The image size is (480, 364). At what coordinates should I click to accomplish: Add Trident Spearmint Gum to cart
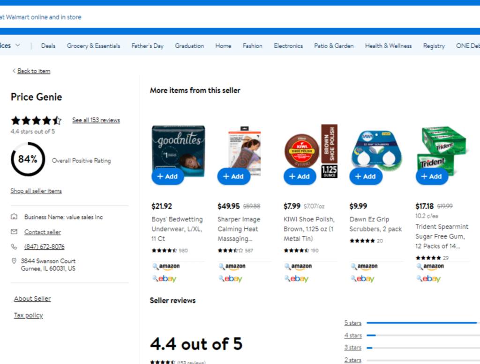pyautogui.click(x=432, y=176)
